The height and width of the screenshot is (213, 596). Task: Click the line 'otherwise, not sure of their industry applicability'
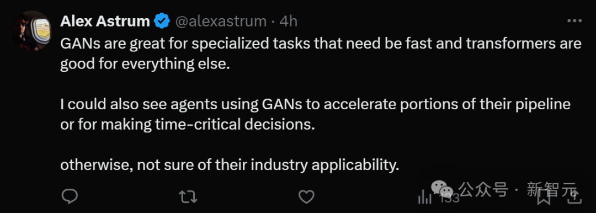coord(230,165)
